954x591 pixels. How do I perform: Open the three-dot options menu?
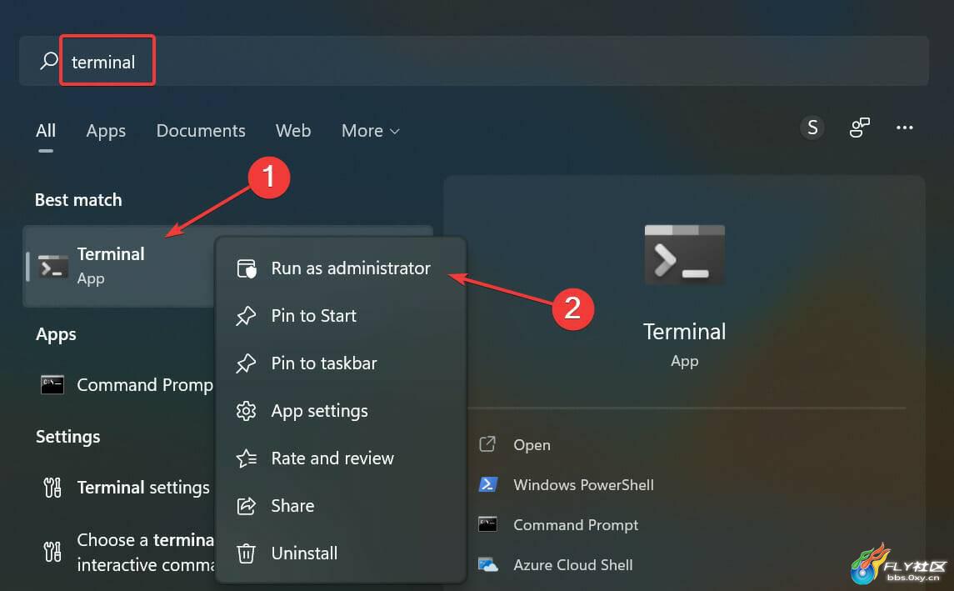point(905,128)
